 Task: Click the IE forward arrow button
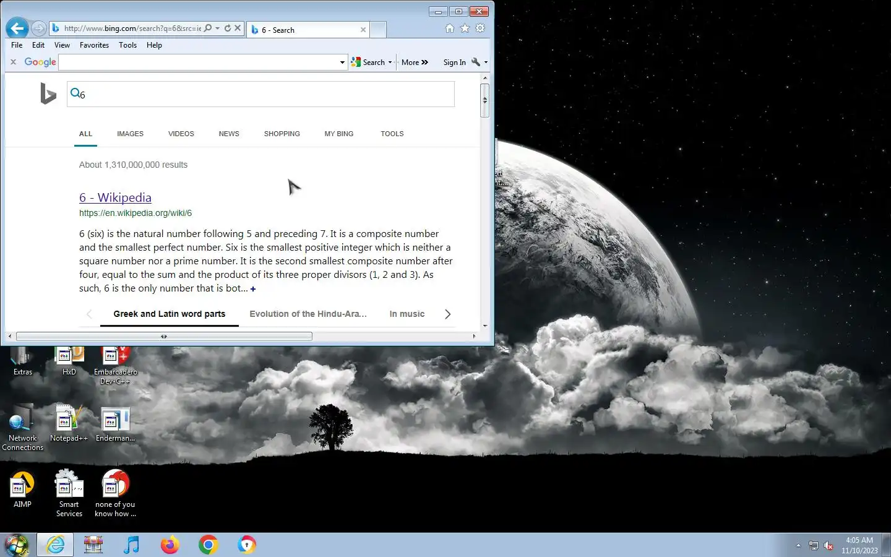[38, 28]
